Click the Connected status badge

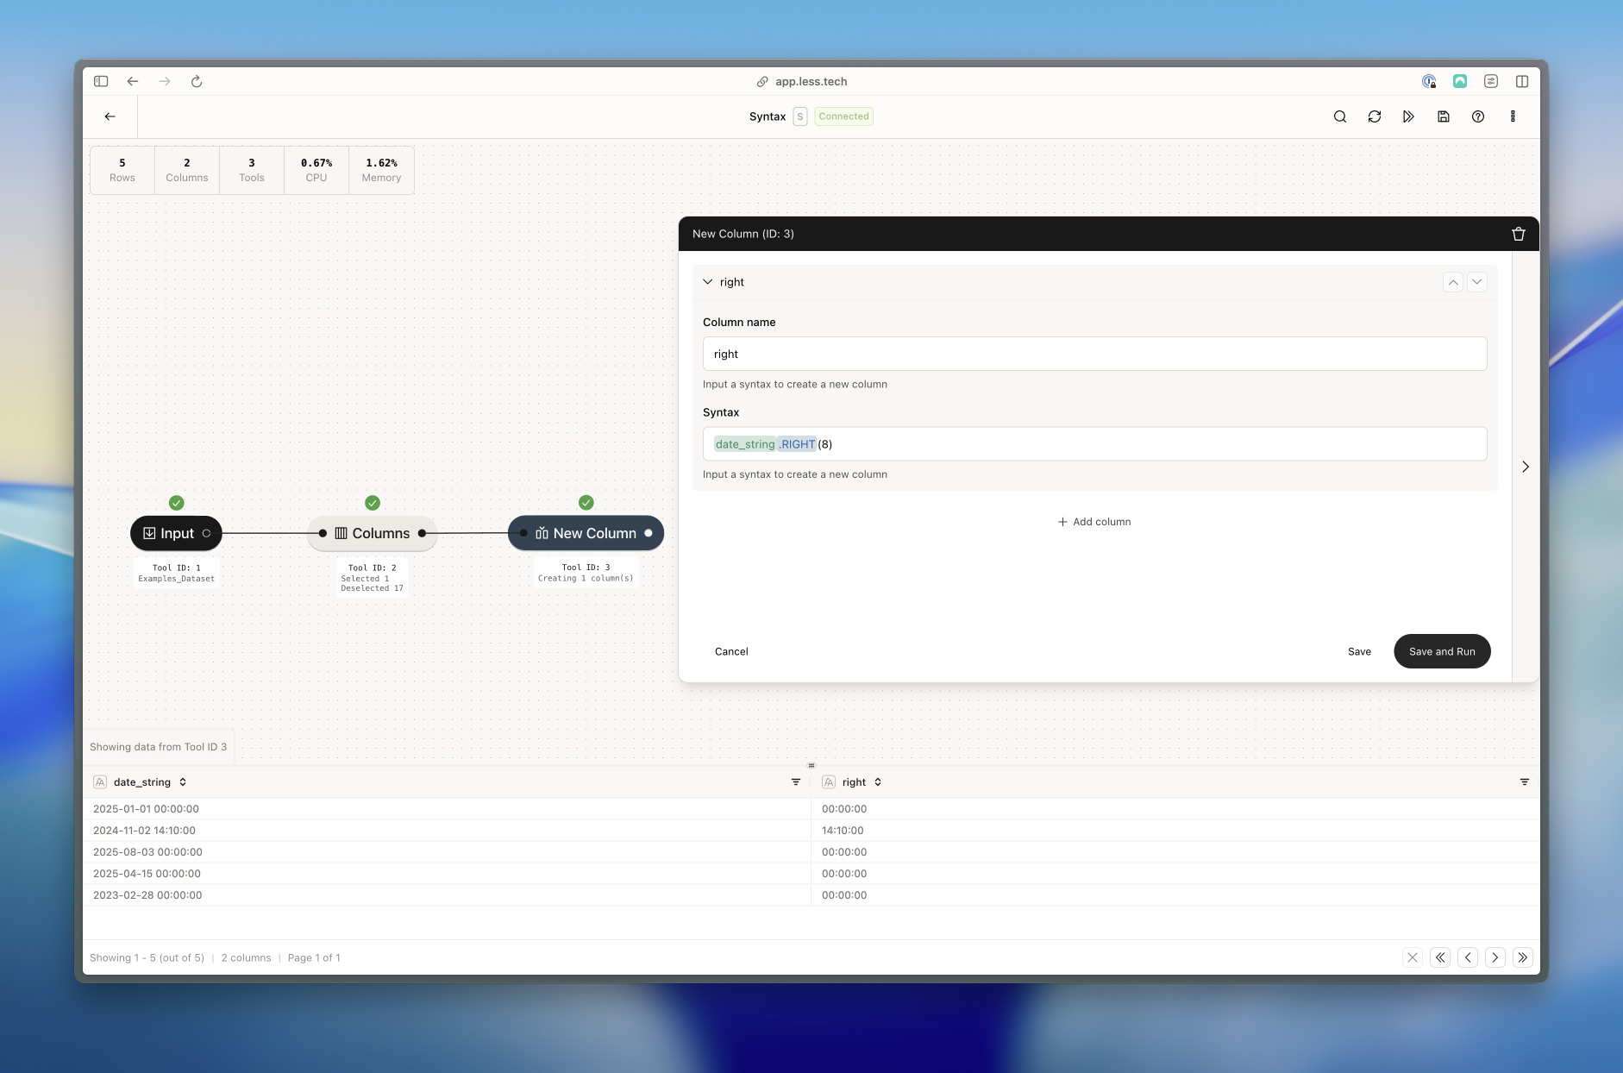[x=843, y=116]
